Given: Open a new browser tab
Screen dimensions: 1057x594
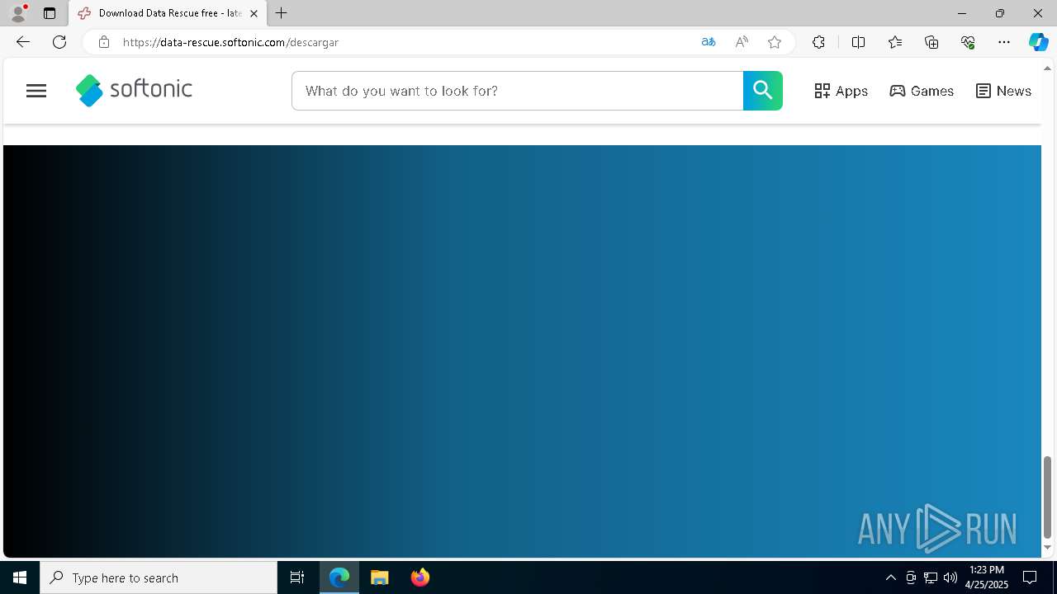Looking at the screenshot, I should click(282, 13).
